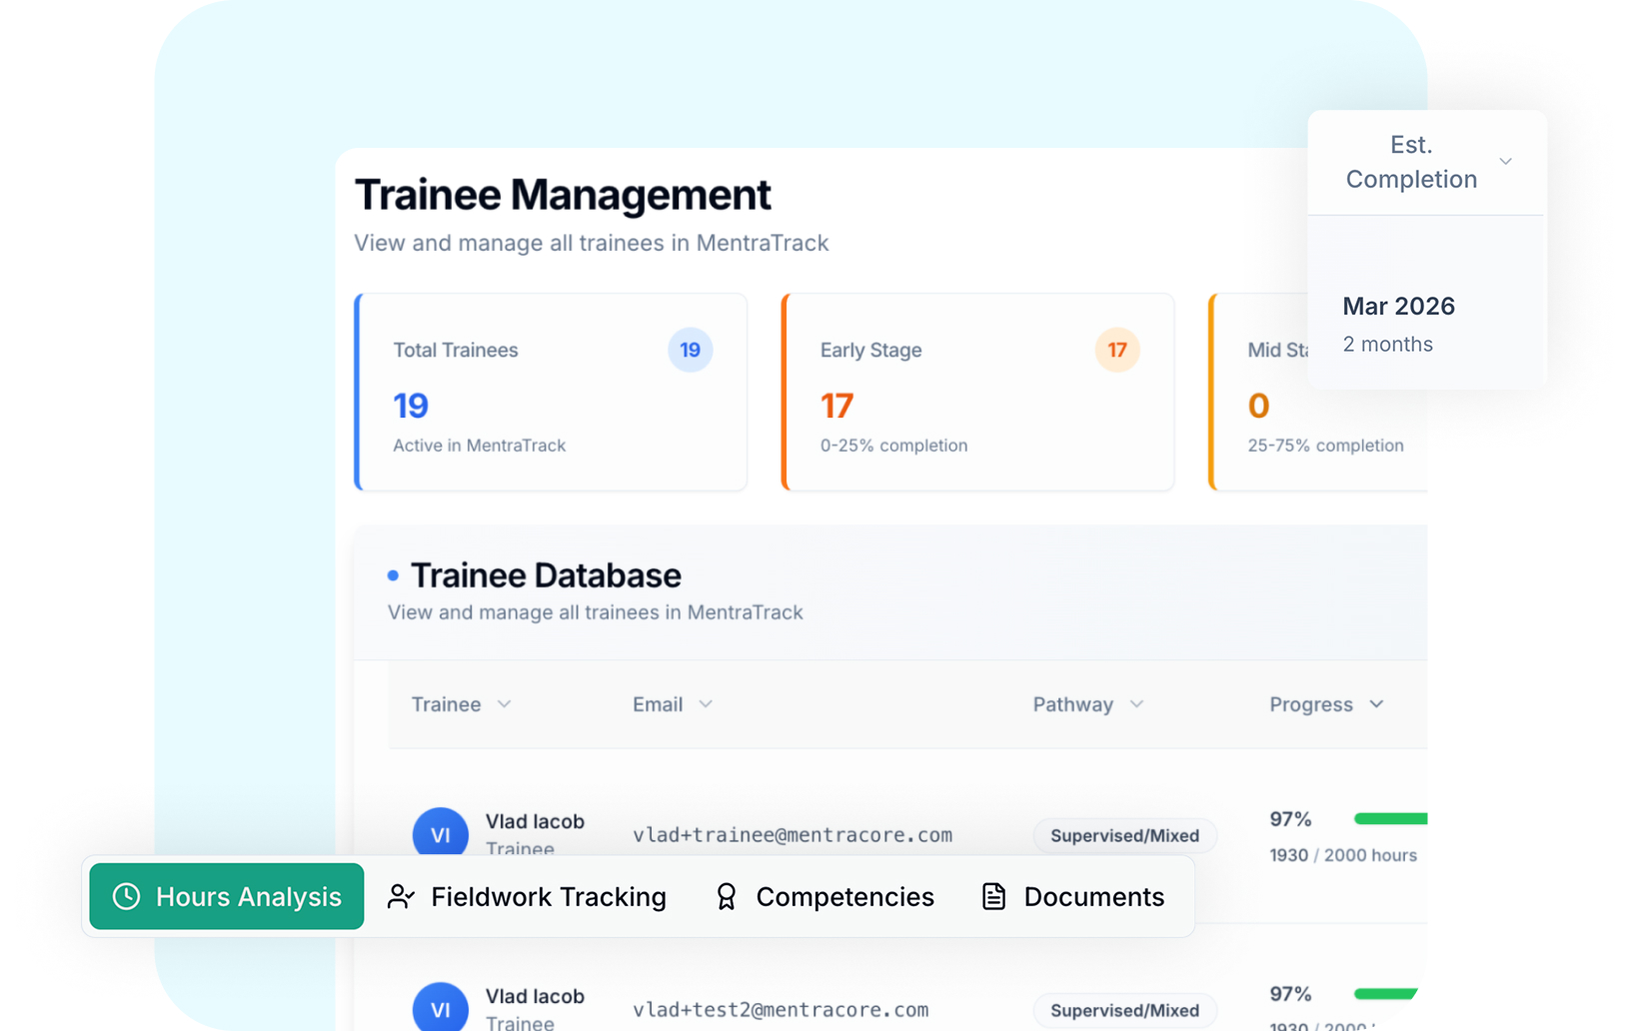Toggle the Supervised/Mixed pill in second row
The image size is (1629, 1031).
point(1124,1010)
